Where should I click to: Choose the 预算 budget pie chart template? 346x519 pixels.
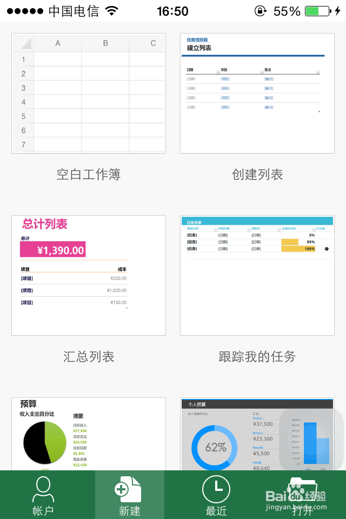89,434
